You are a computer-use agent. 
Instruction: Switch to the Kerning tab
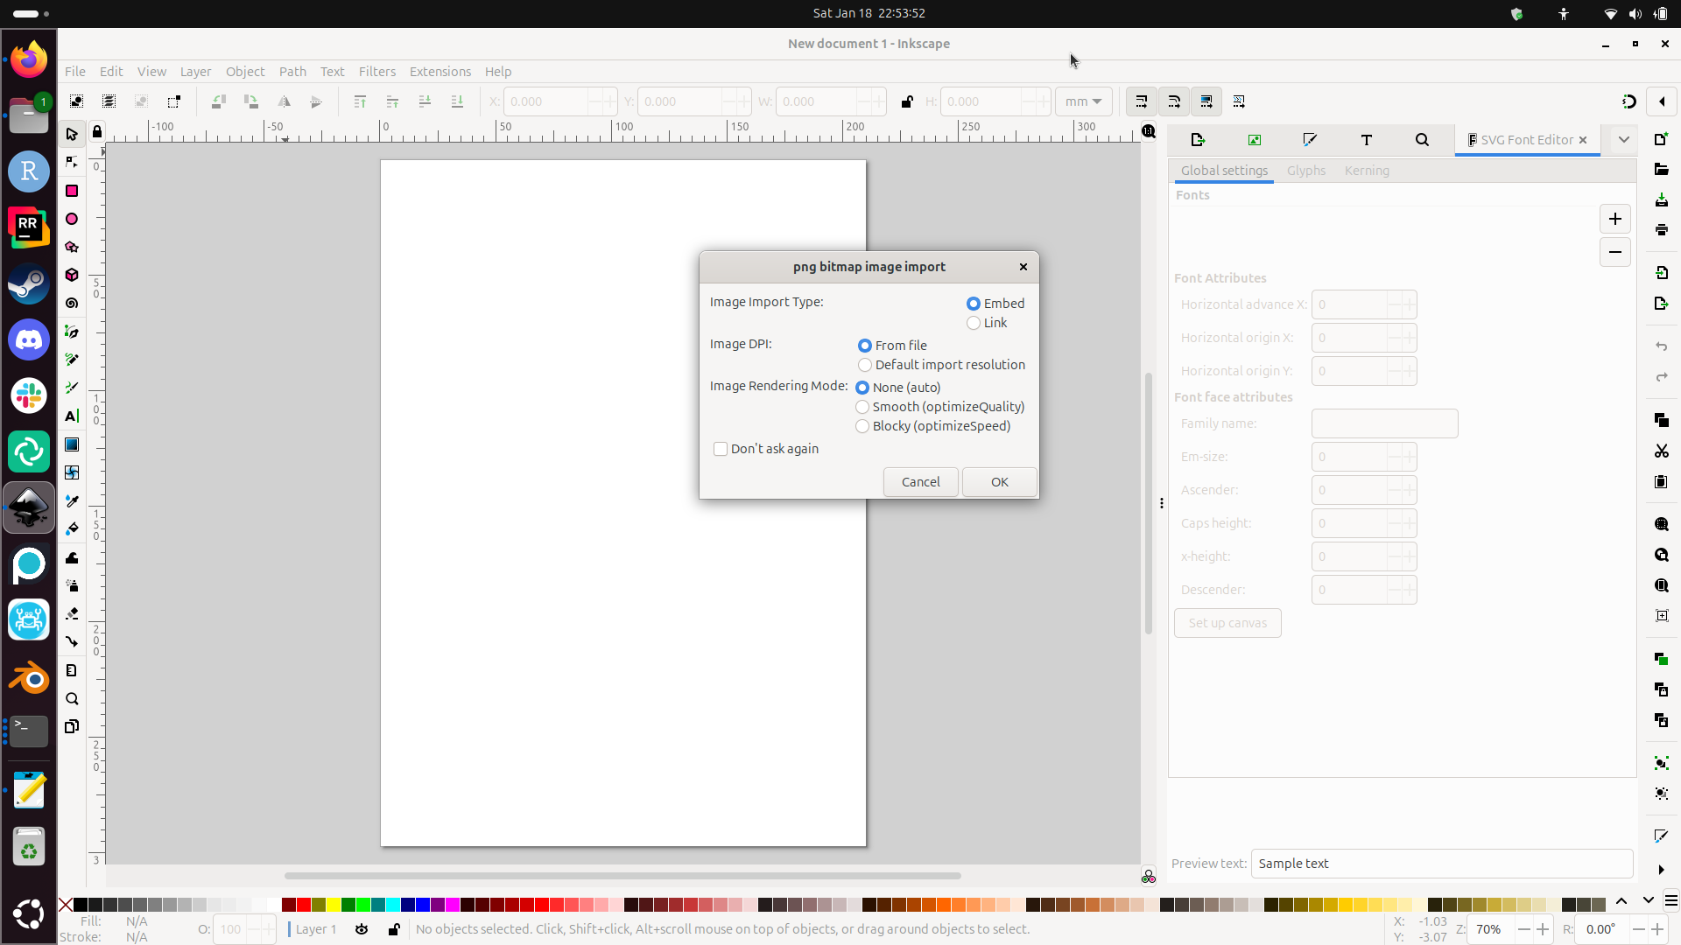[x=1367, y=171]
